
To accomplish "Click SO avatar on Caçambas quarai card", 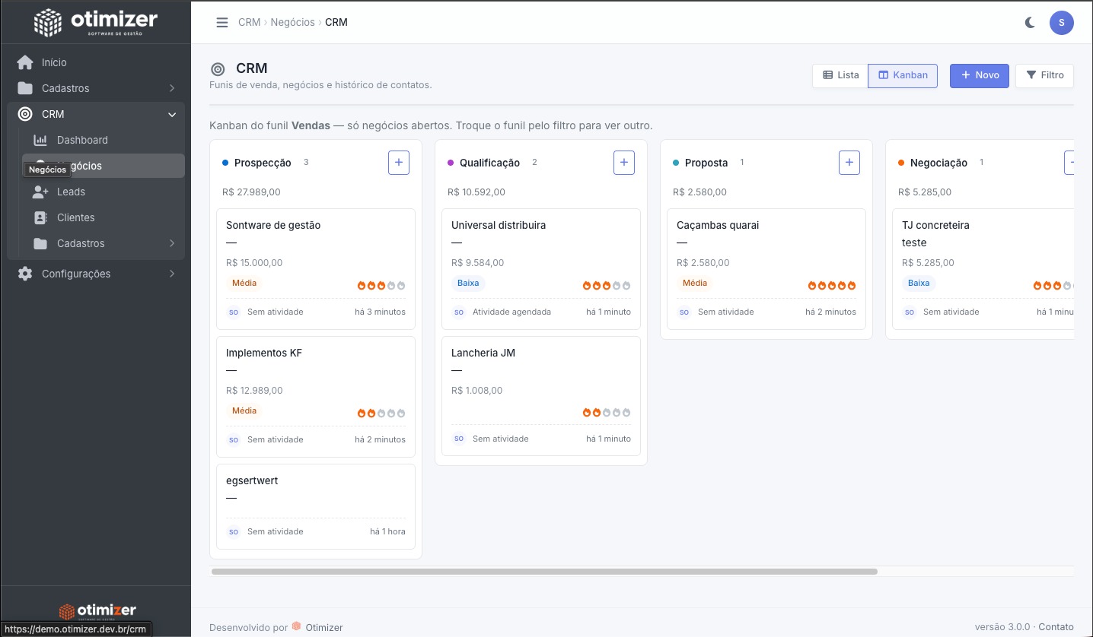I will 684,312.
